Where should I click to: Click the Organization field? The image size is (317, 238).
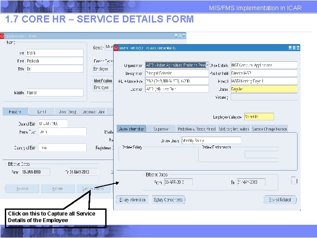(x=176, y=65)
